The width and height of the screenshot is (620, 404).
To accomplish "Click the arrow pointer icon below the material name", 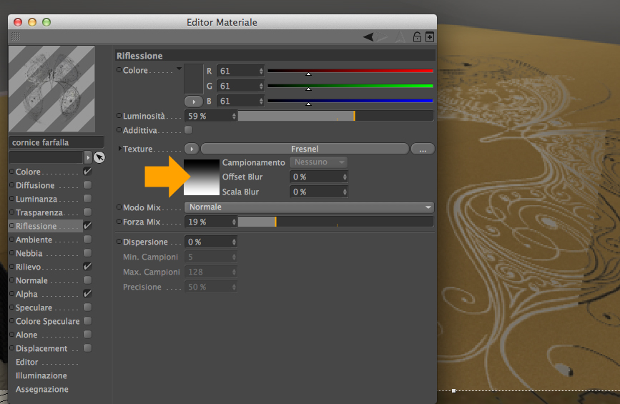I will tap(99, 157).
